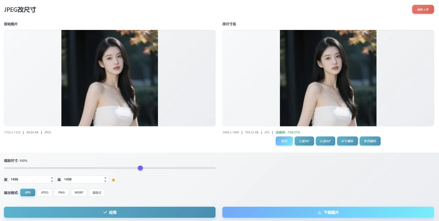This screenshot has height=221, width=439.
Task: Click the 缩放尺寸 slider handle
Action: 140,168
